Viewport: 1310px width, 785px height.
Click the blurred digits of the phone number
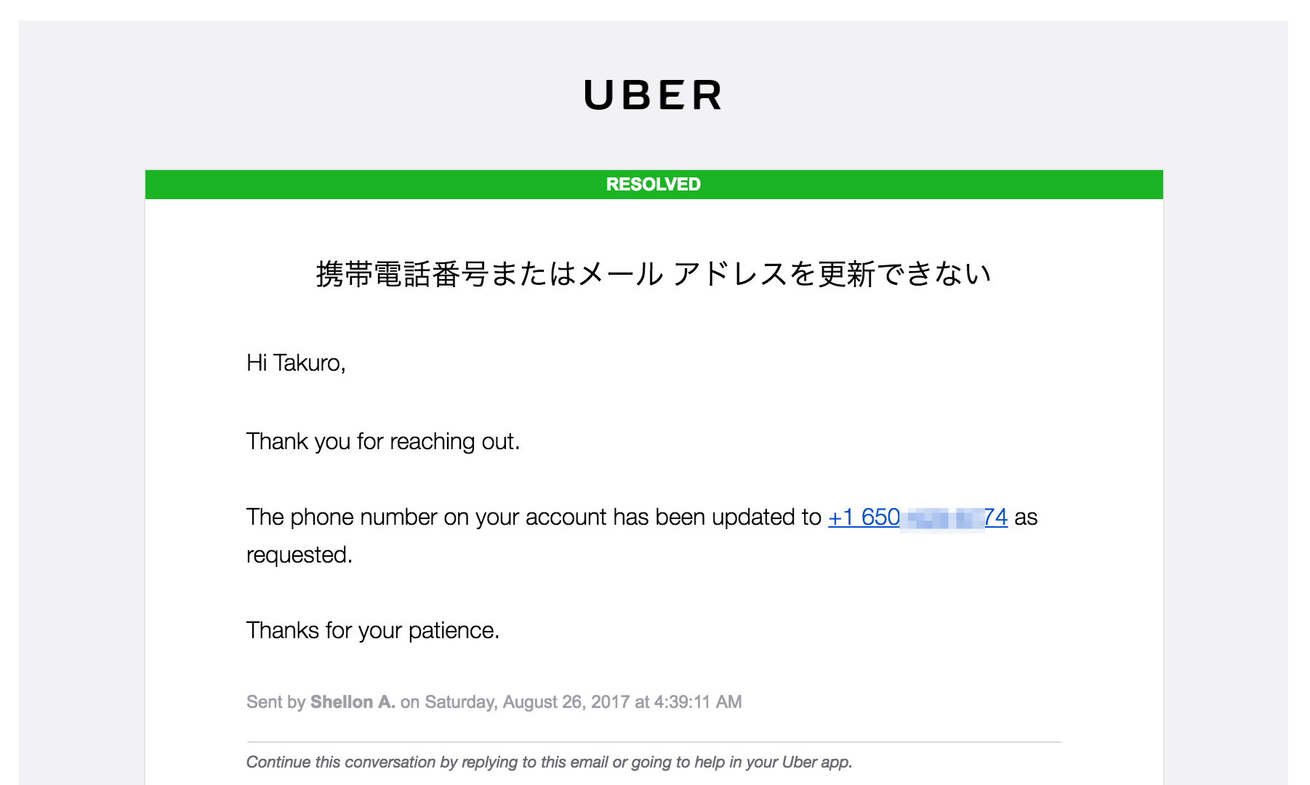[x=941, y=519]
